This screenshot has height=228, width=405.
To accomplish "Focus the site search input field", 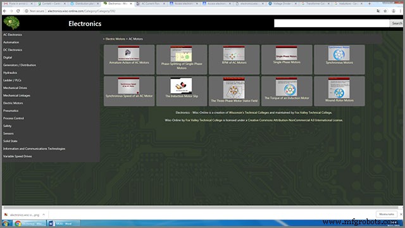I will (332, 23).
